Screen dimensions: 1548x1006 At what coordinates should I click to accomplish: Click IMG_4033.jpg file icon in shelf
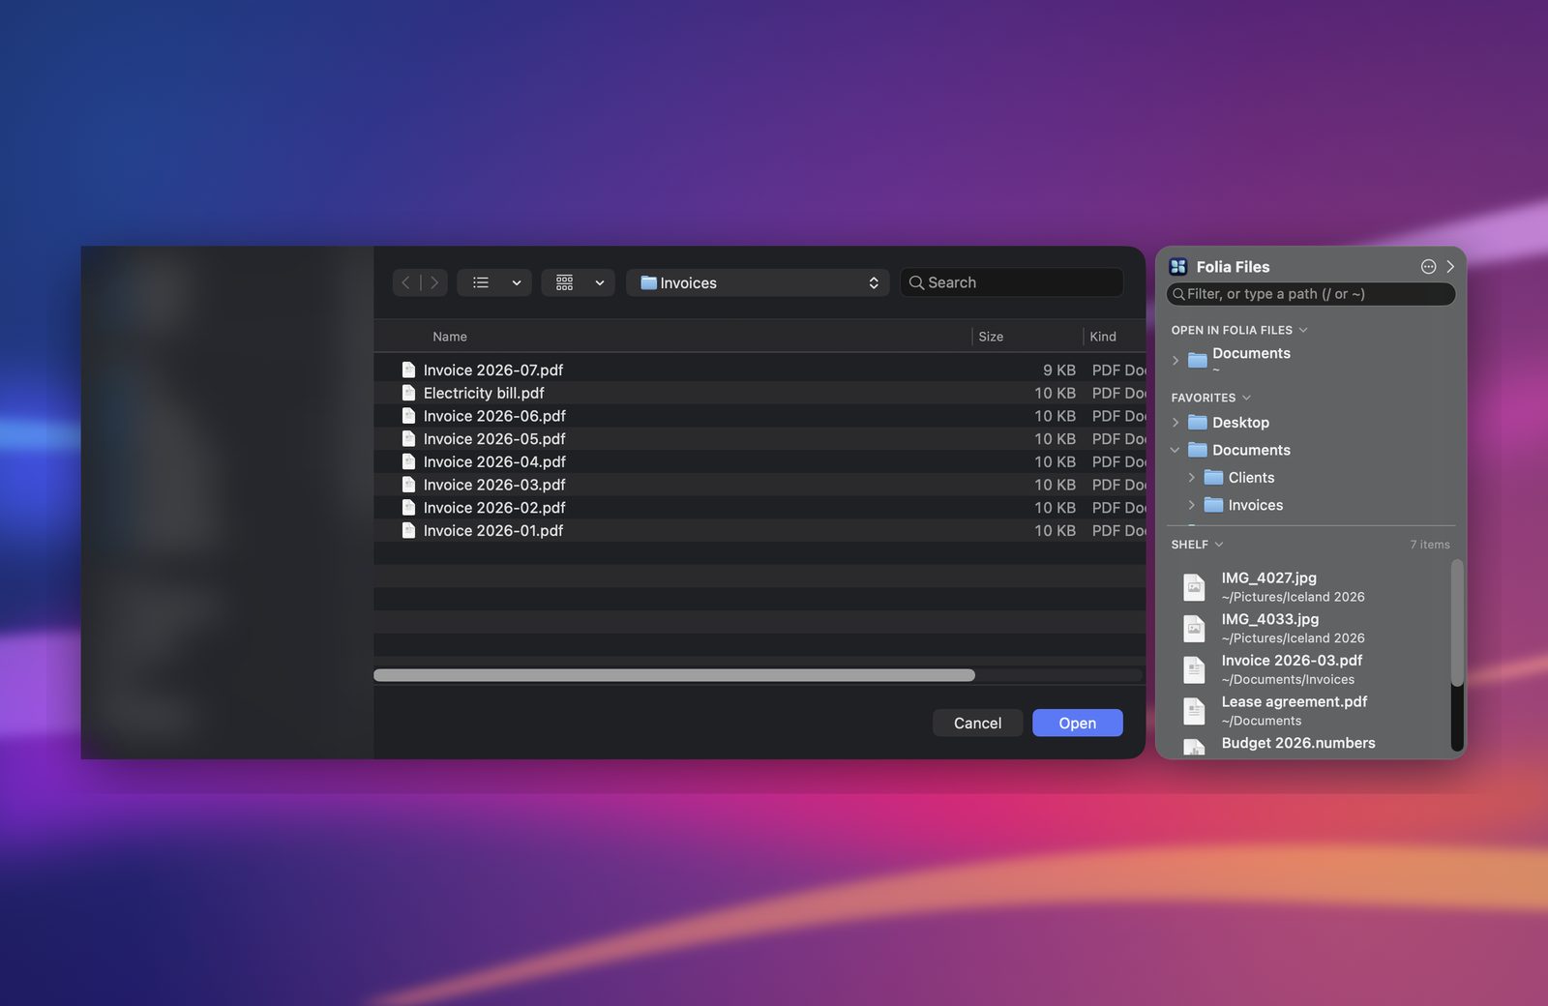pyautogui.click(x=1195, y=629)
